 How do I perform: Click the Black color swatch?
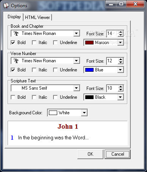89,97
